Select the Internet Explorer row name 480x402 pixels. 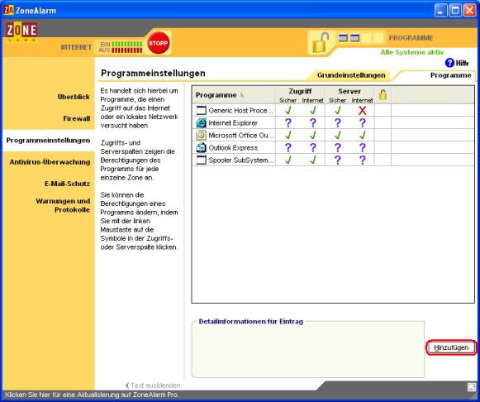coord(233,123)
